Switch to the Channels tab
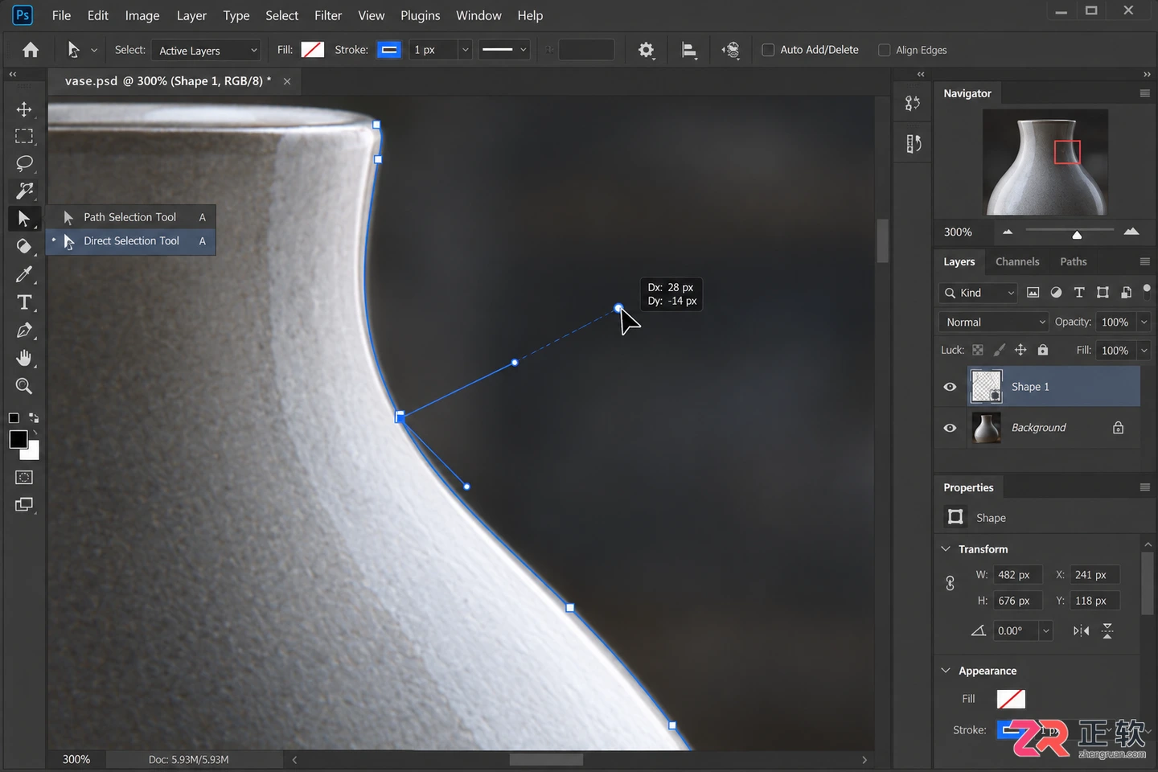The height and width of the screenshot is (772, 1158). tap(1017, 261)
